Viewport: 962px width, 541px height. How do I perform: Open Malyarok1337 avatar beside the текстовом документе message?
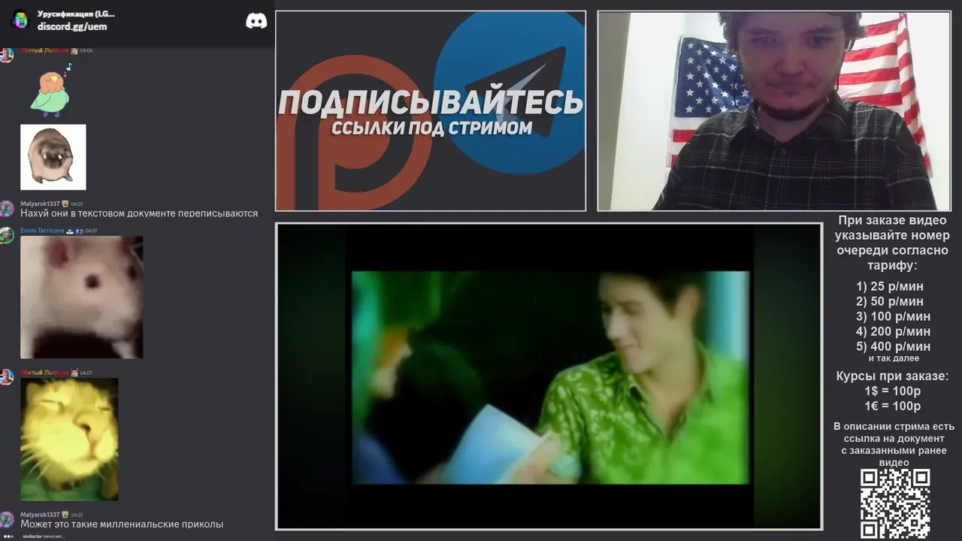pyautogui.click(x=7, y=208)
